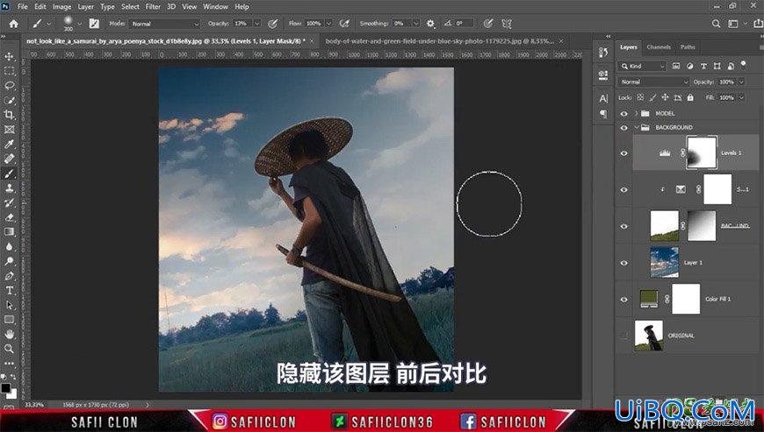Hide the Color Fill 1 layer
Image resolution: width=764 pixels, height=432 pixels.
click(623, 300)
